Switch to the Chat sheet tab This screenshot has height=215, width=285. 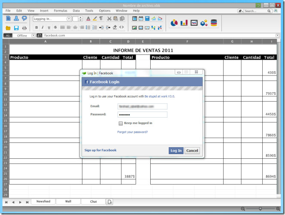click(94, 202)
